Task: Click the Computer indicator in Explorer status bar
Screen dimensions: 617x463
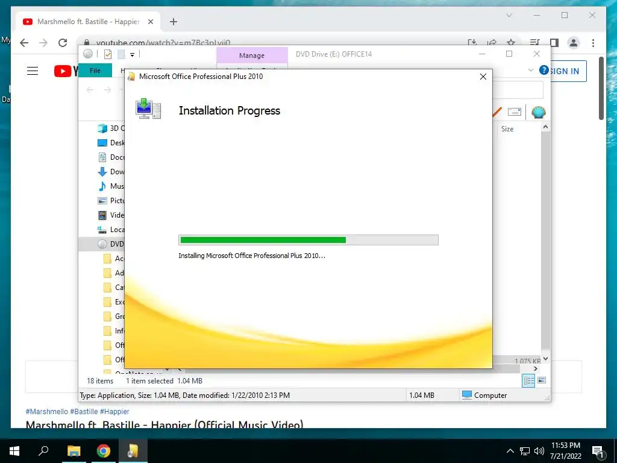Action: click(x=484, y=395)
